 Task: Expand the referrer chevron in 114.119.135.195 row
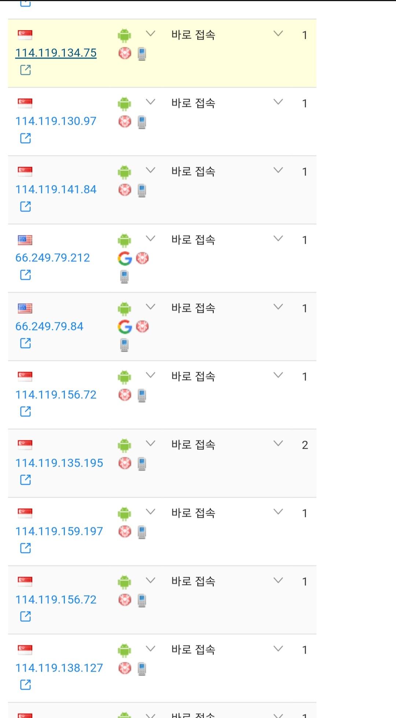(x=278, y=444)
